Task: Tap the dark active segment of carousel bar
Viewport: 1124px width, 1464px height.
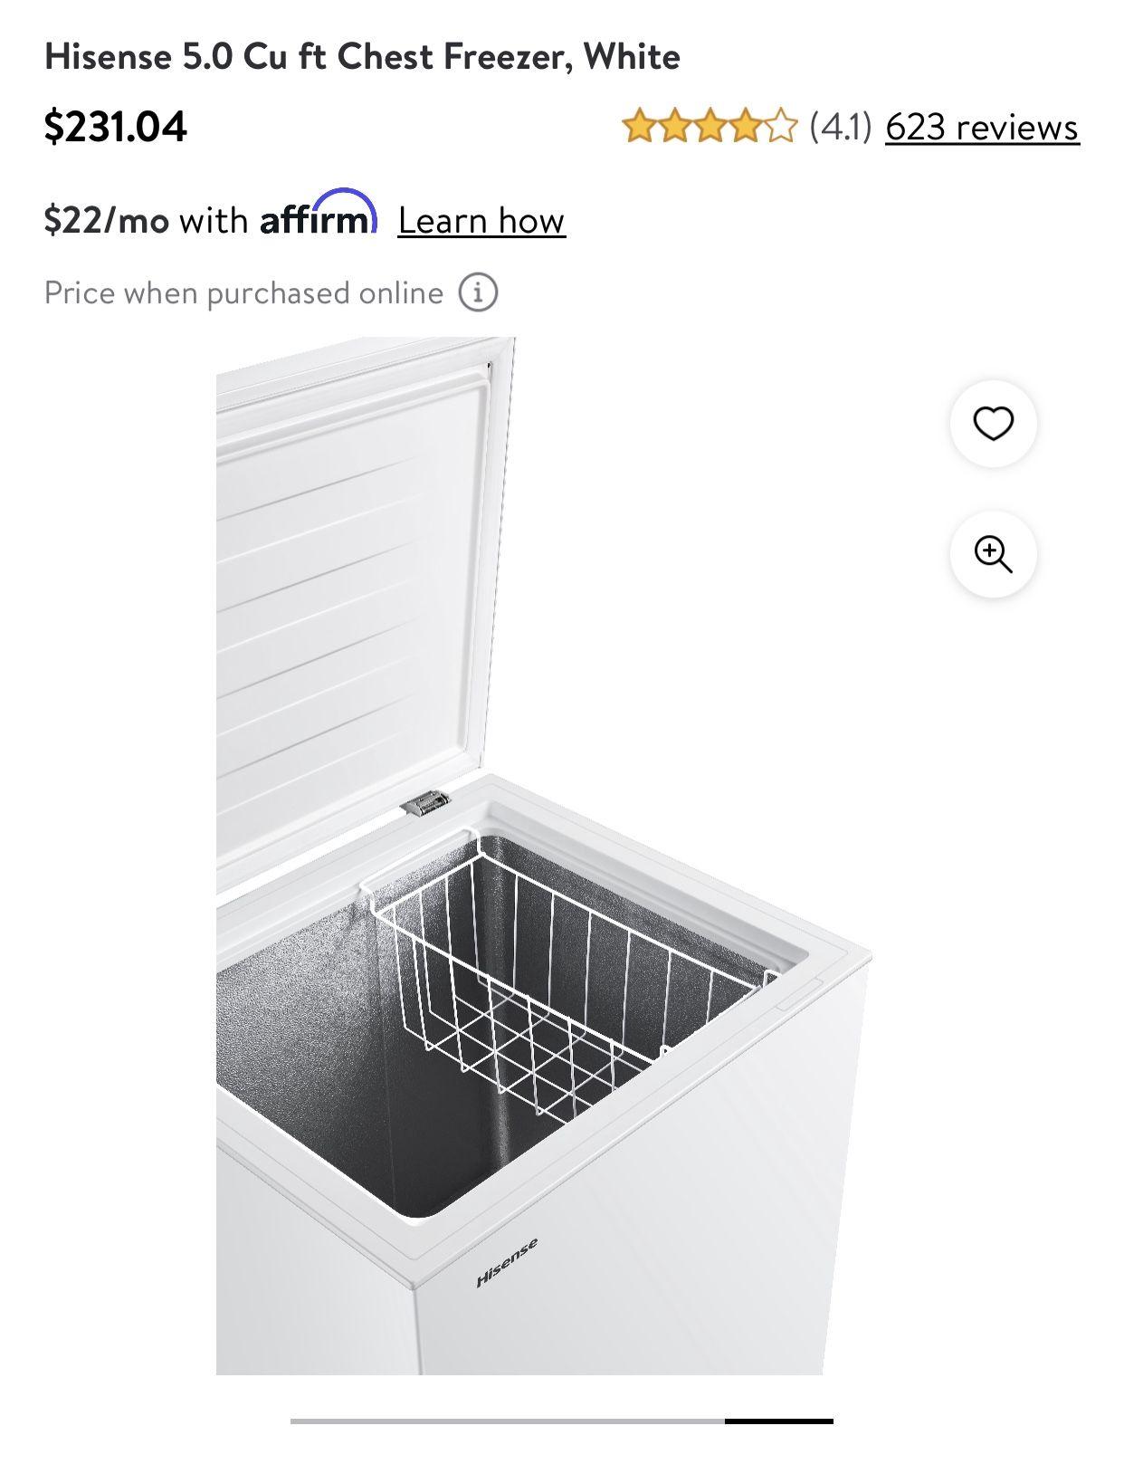Action: (778, 1421)
